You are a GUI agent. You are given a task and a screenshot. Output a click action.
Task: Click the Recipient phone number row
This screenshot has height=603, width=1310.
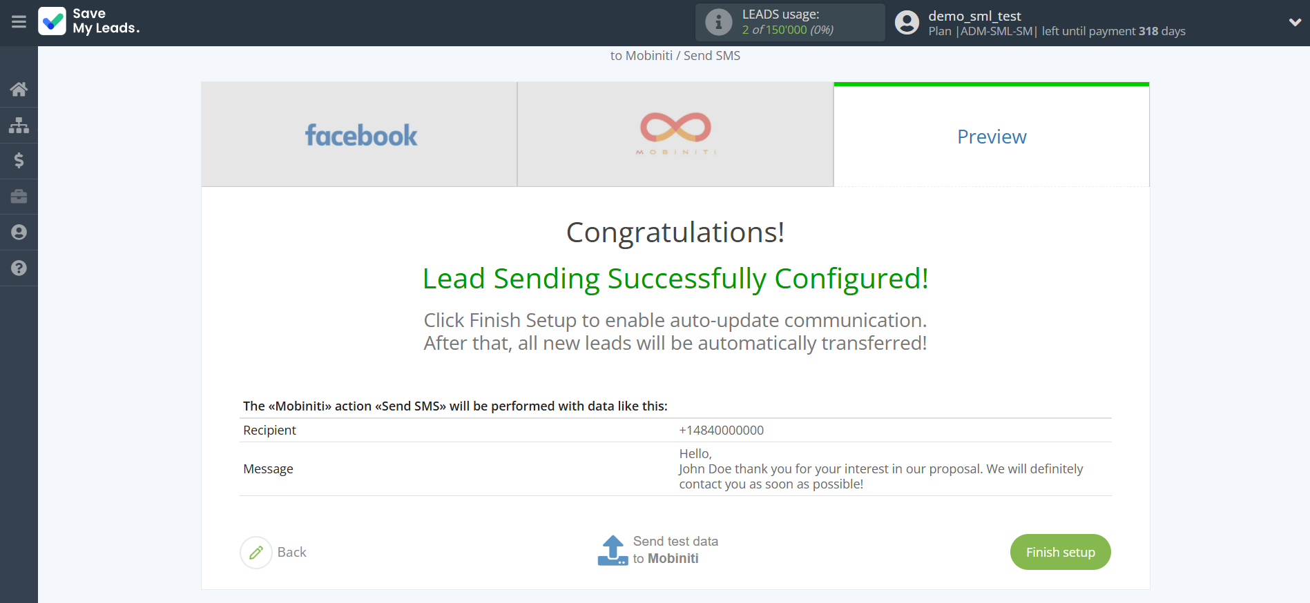click(x=721, y=430)
